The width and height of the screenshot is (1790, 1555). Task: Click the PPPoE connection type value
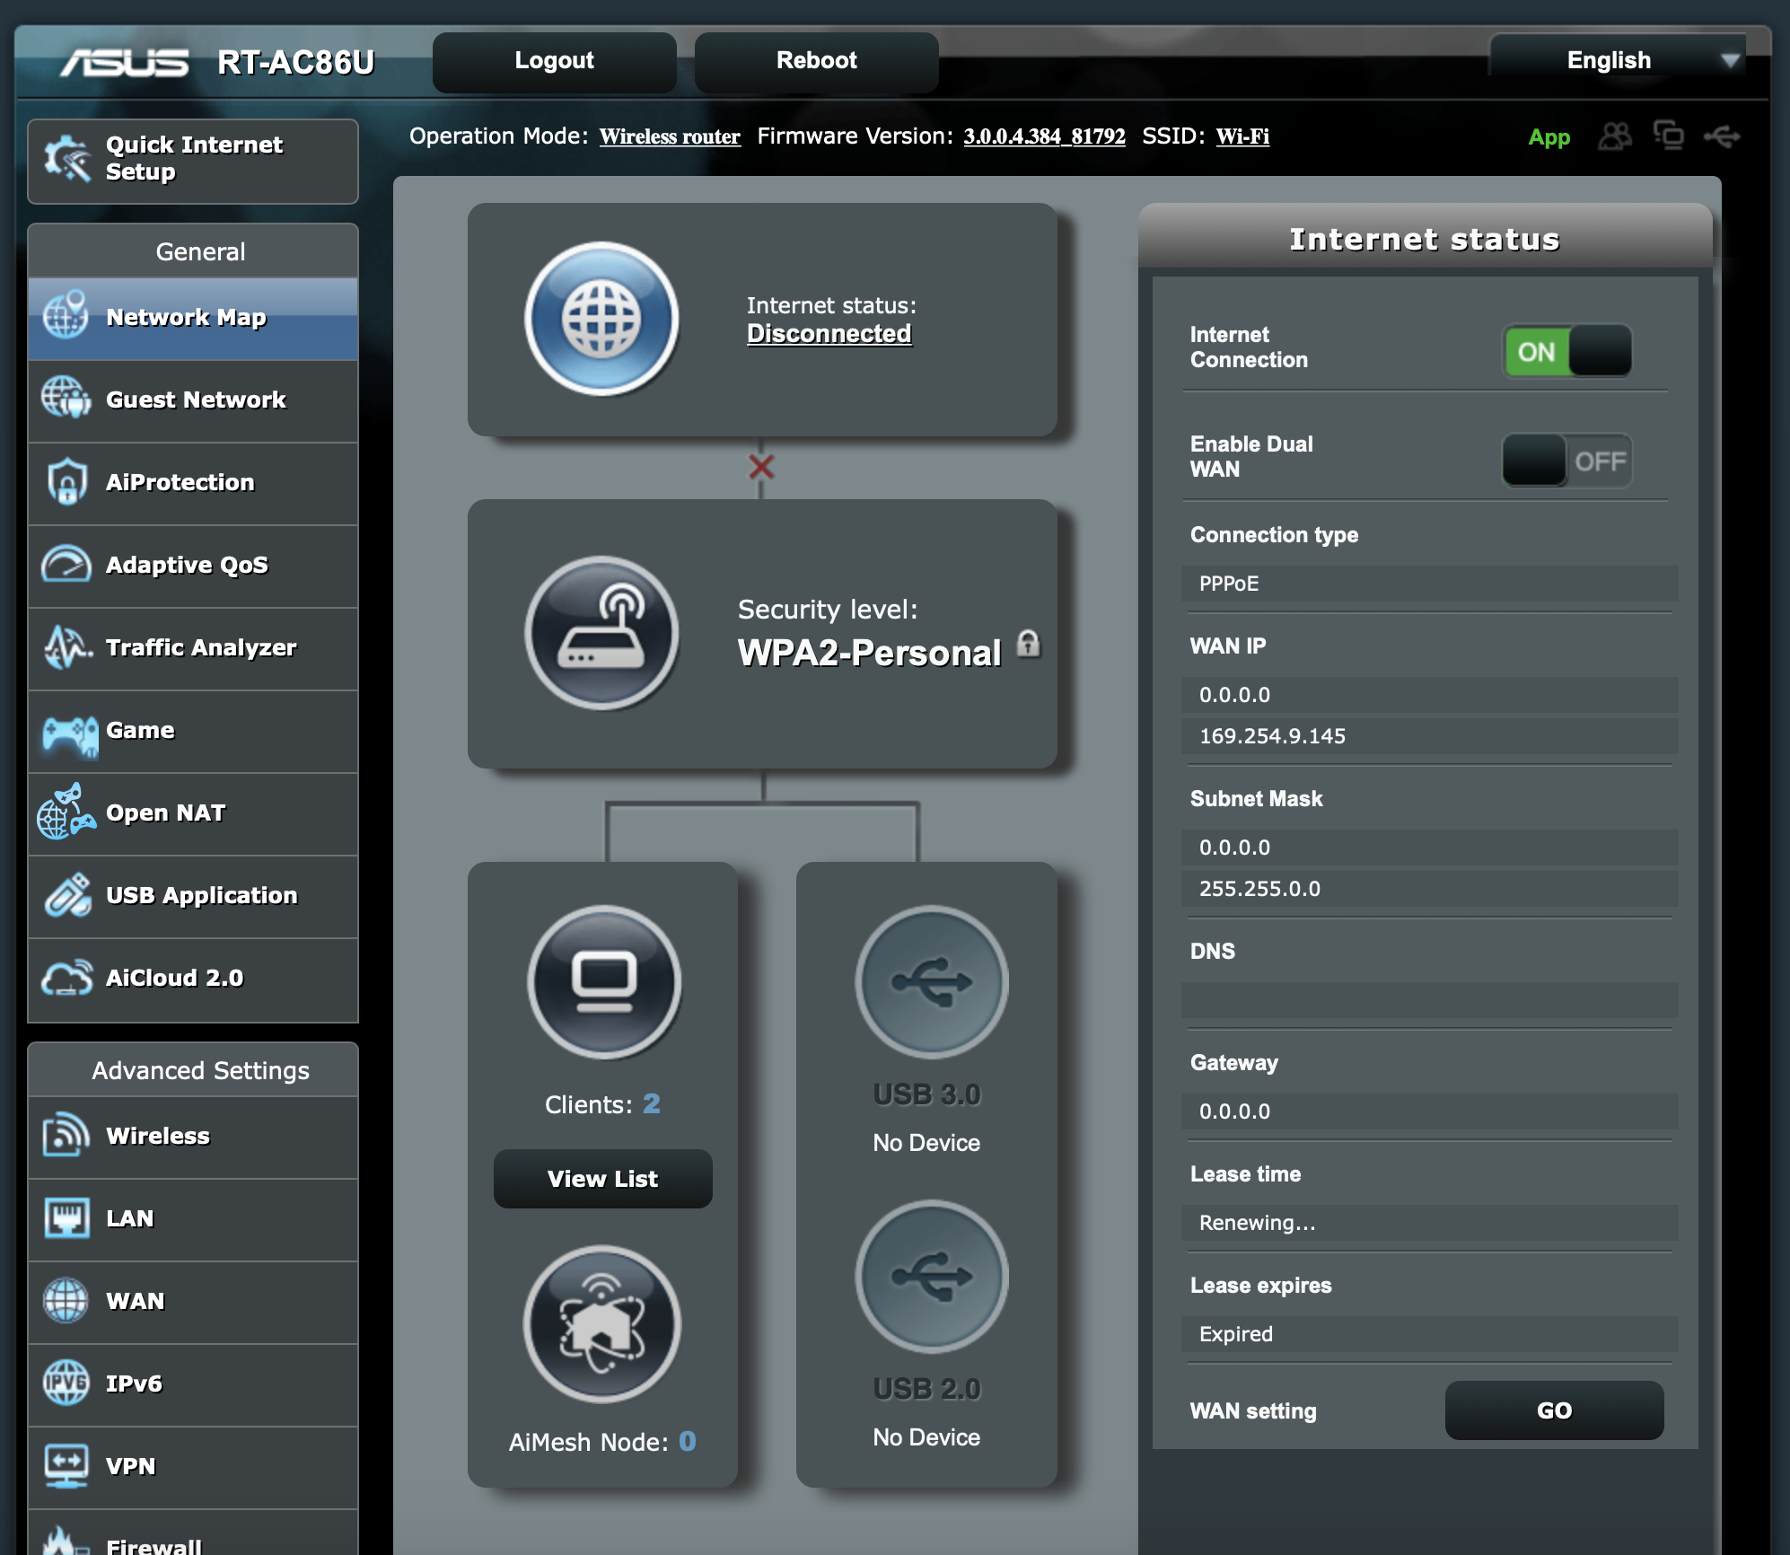tap(1430, 584)
